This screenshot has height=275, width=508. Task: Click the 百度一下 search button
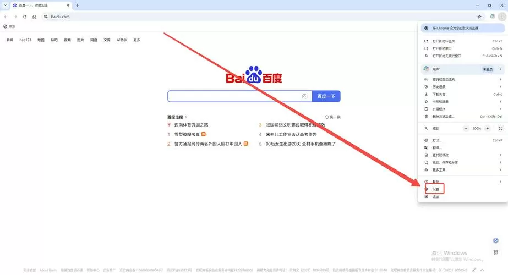point(326,96)
